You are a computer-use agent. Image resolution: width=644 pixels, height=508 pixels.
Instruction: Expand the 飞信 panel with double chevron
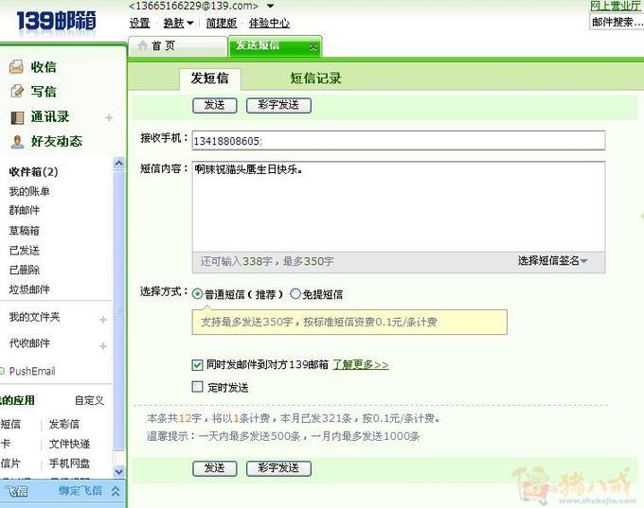[116, 491]
